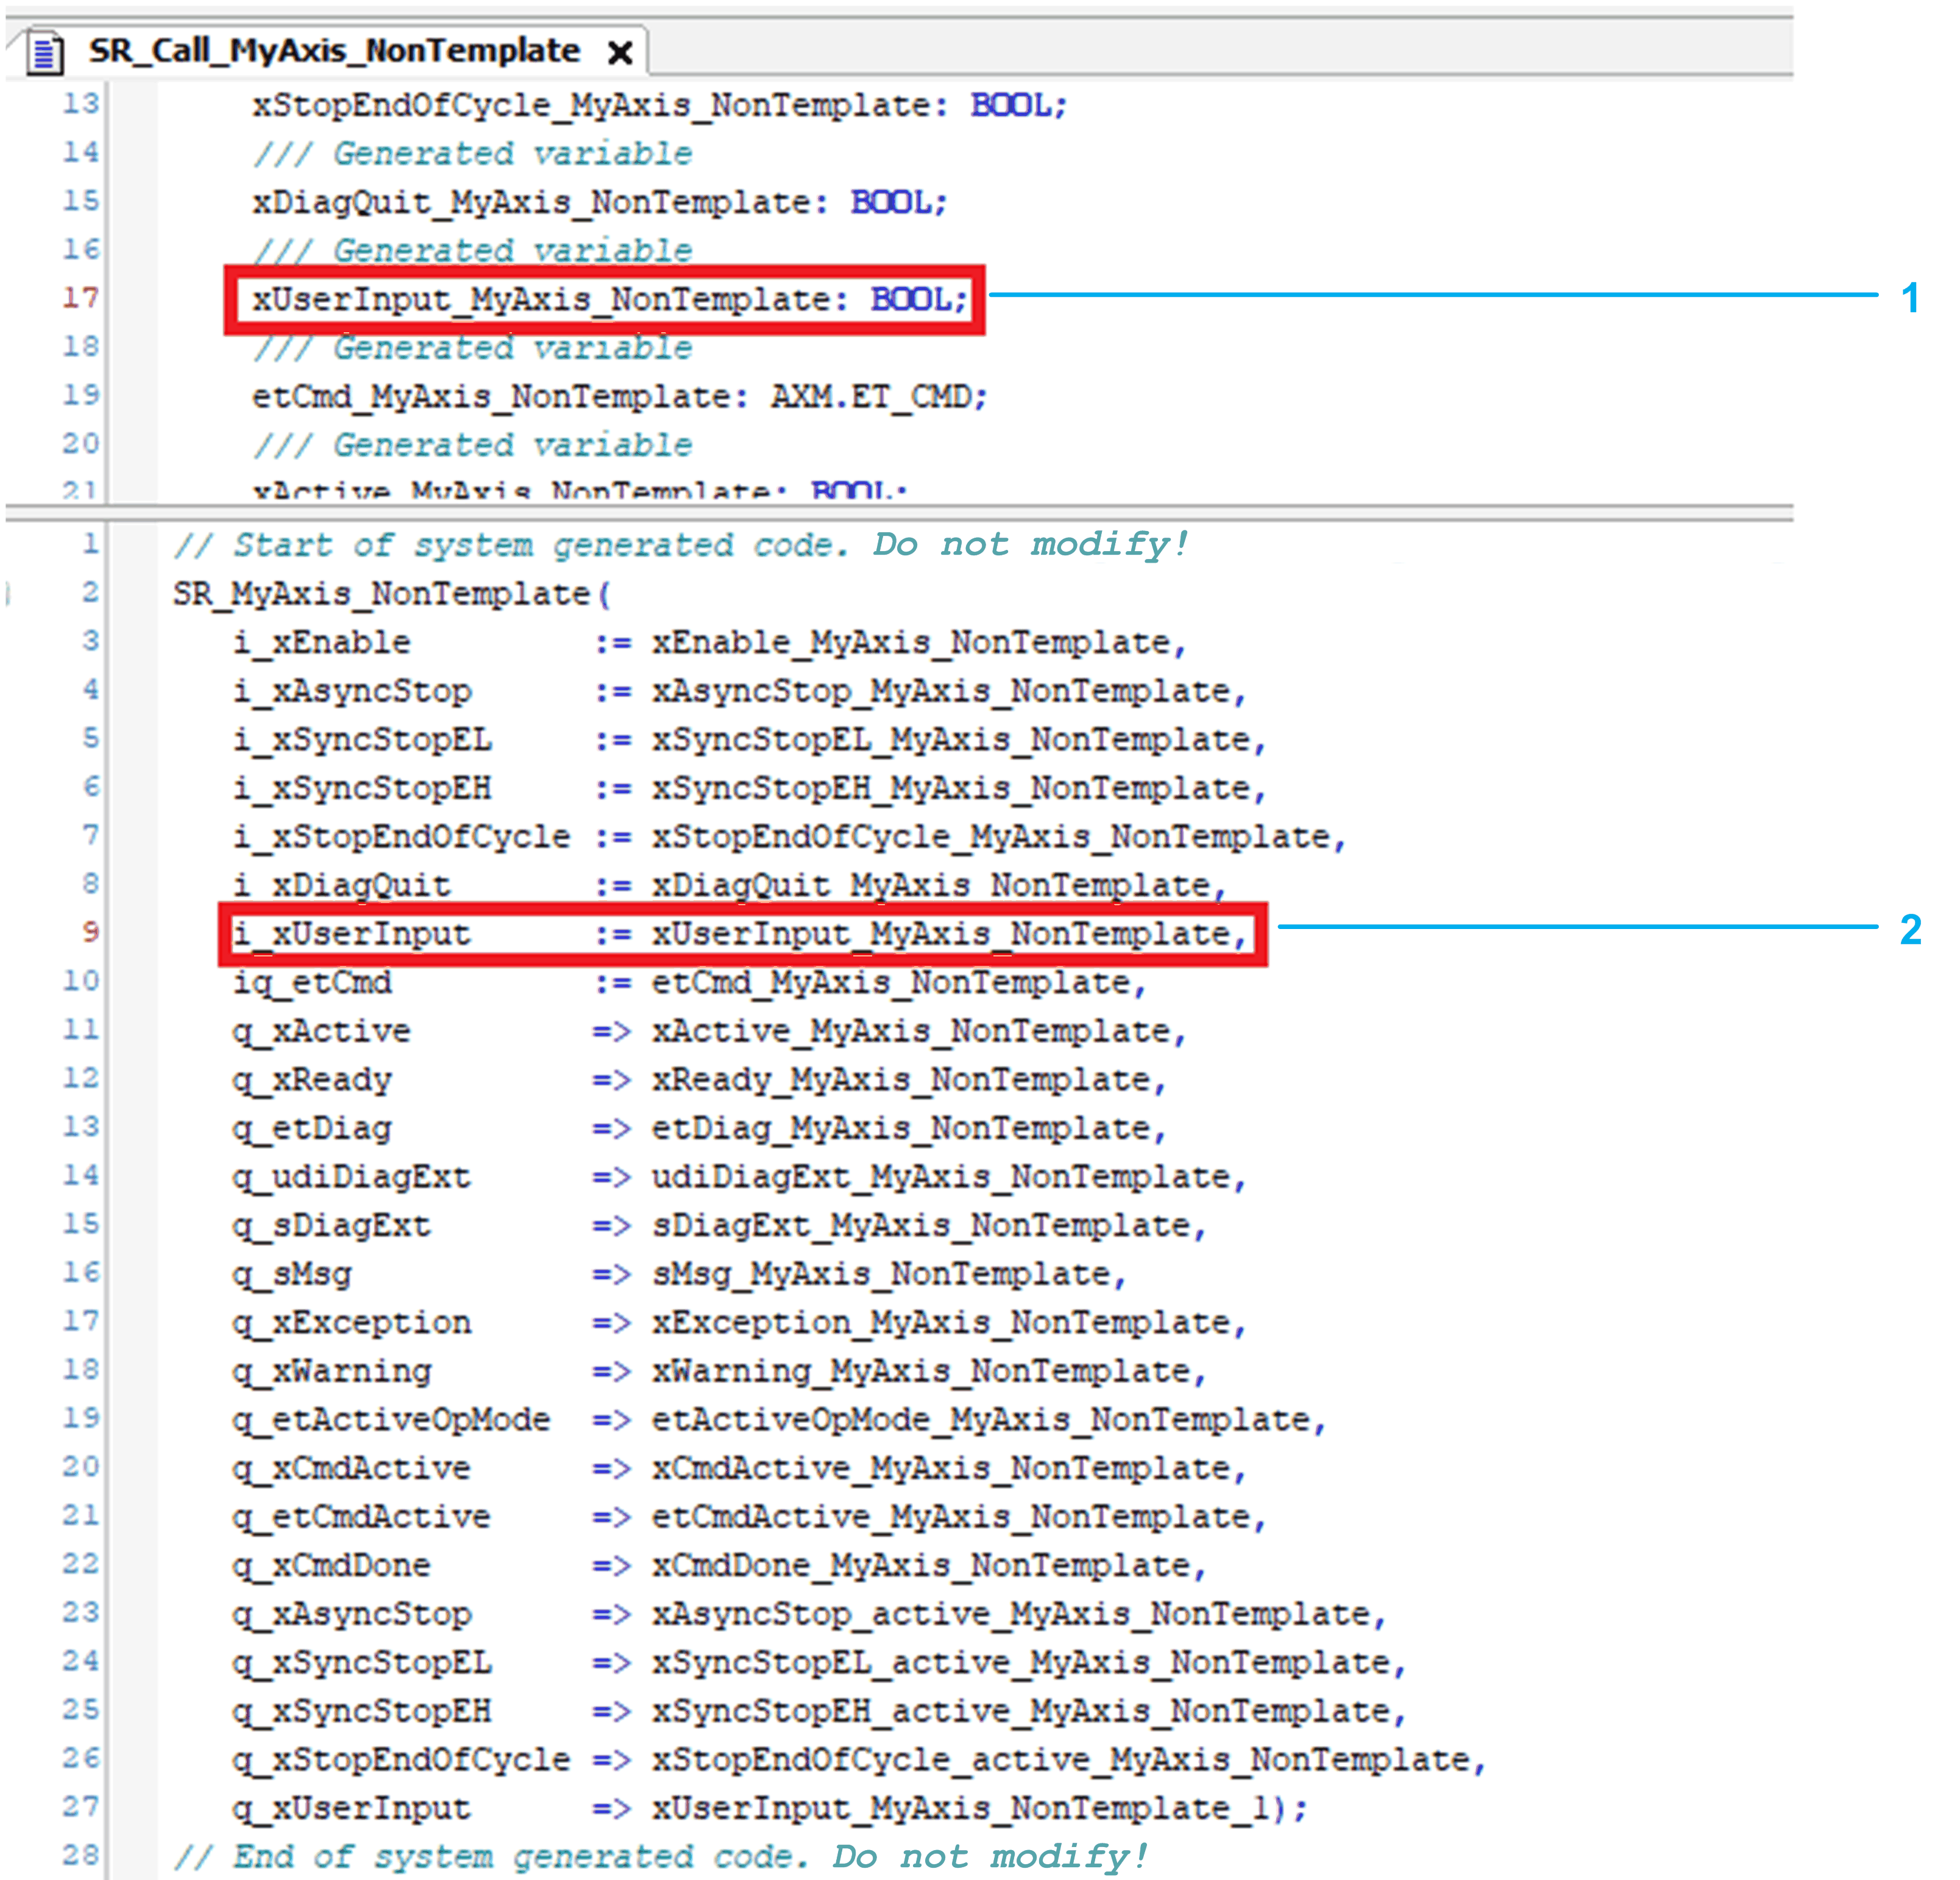Click the document icon on SR_Call_MyAxis_NonTemplate tab
The width and height of the screenshot is (1960, 1880).
click(45, 52)
